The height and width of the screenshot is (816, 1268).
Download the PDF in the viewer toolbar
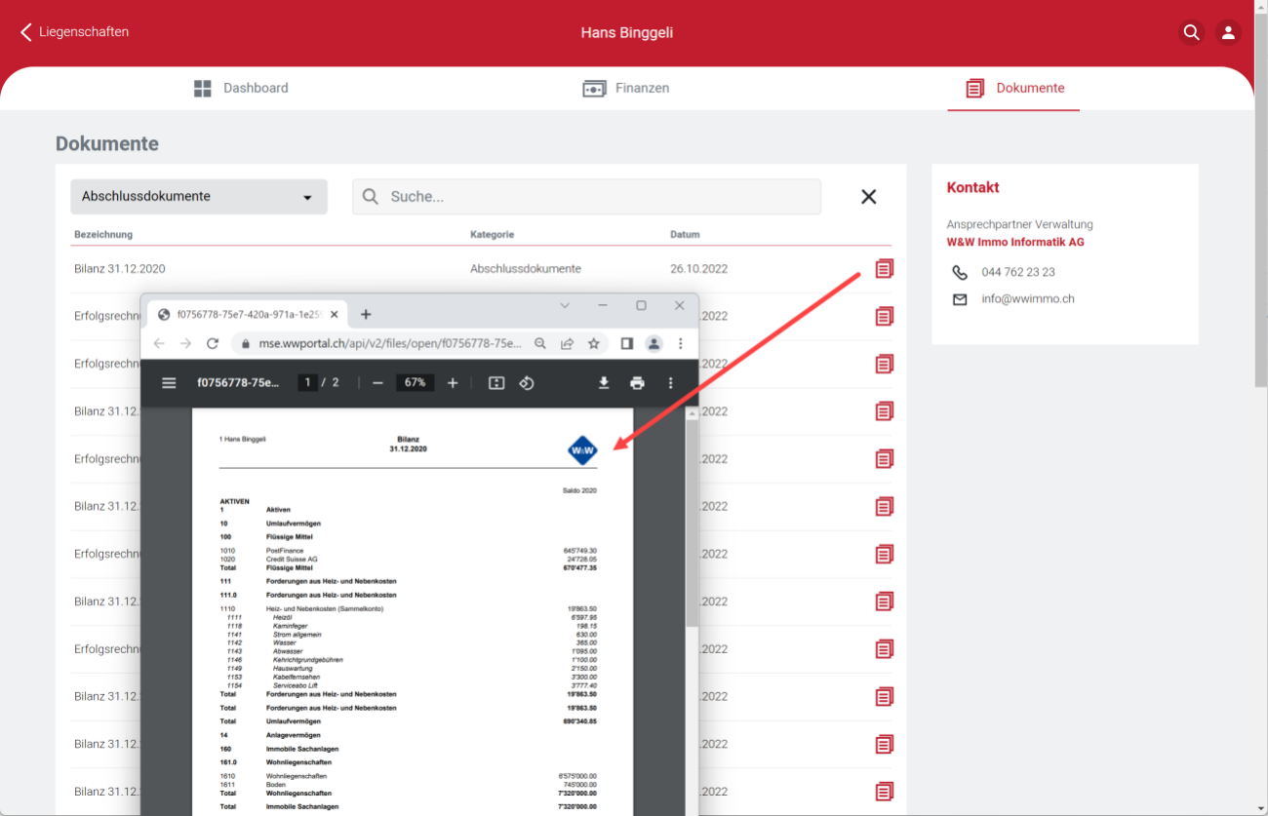pyautogui.click(x=604, y=383)
